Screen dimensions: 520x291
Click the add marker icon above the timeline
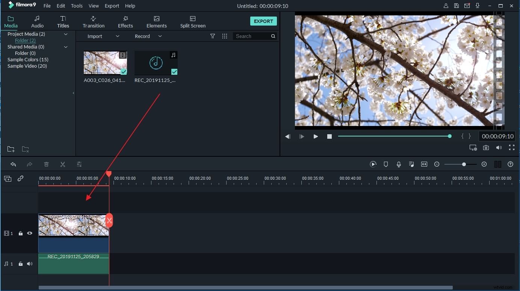pos(385,164)
